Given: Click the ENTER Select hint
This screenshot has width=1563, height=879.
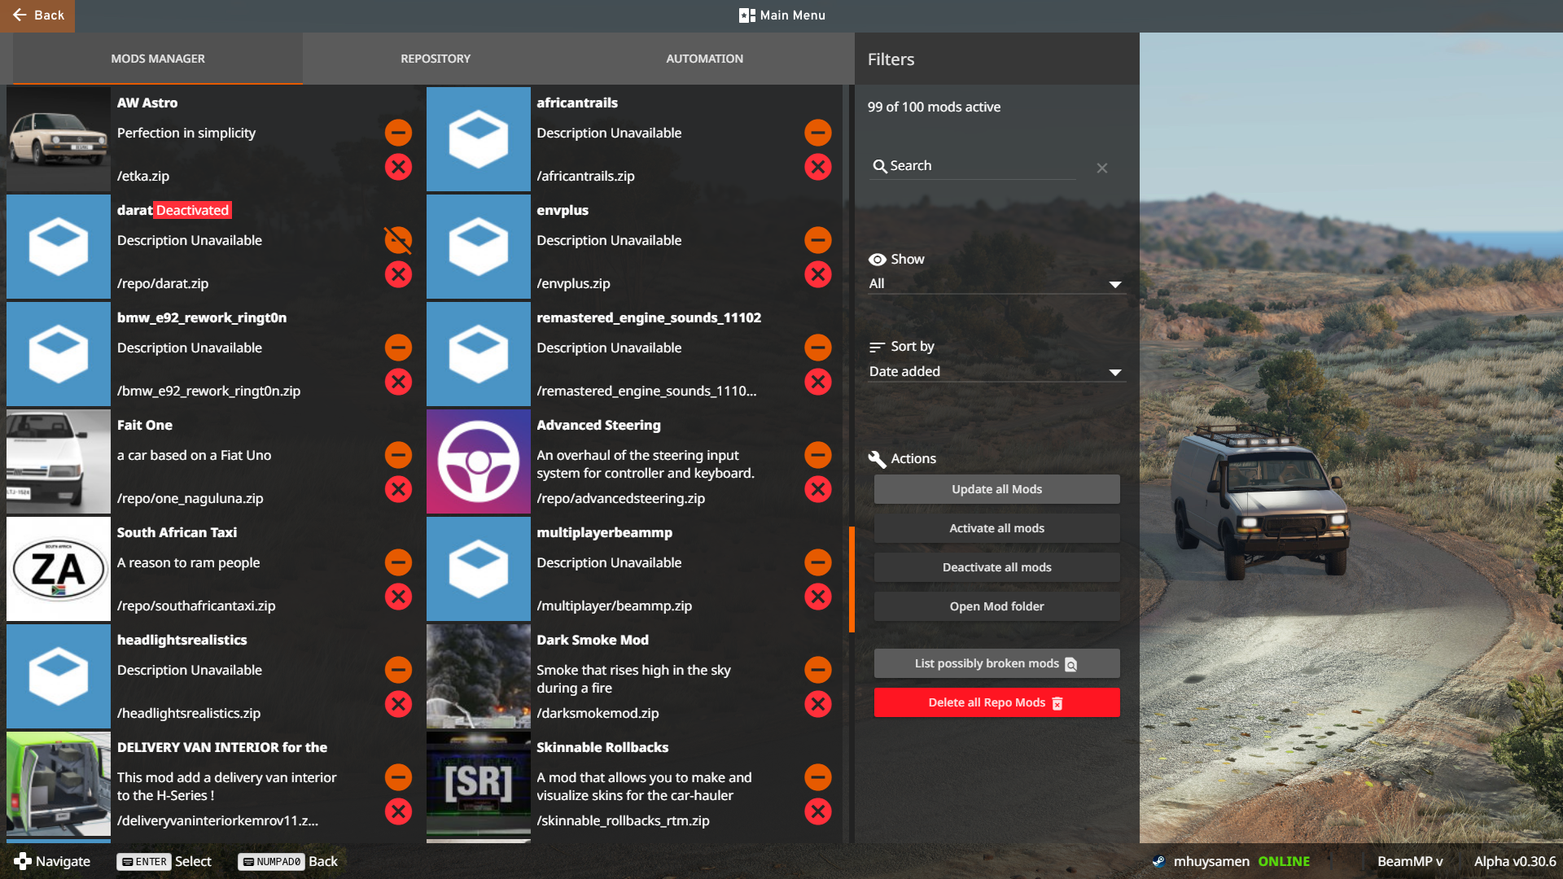Looking at the screenshot, I should (x=164, y=861).
